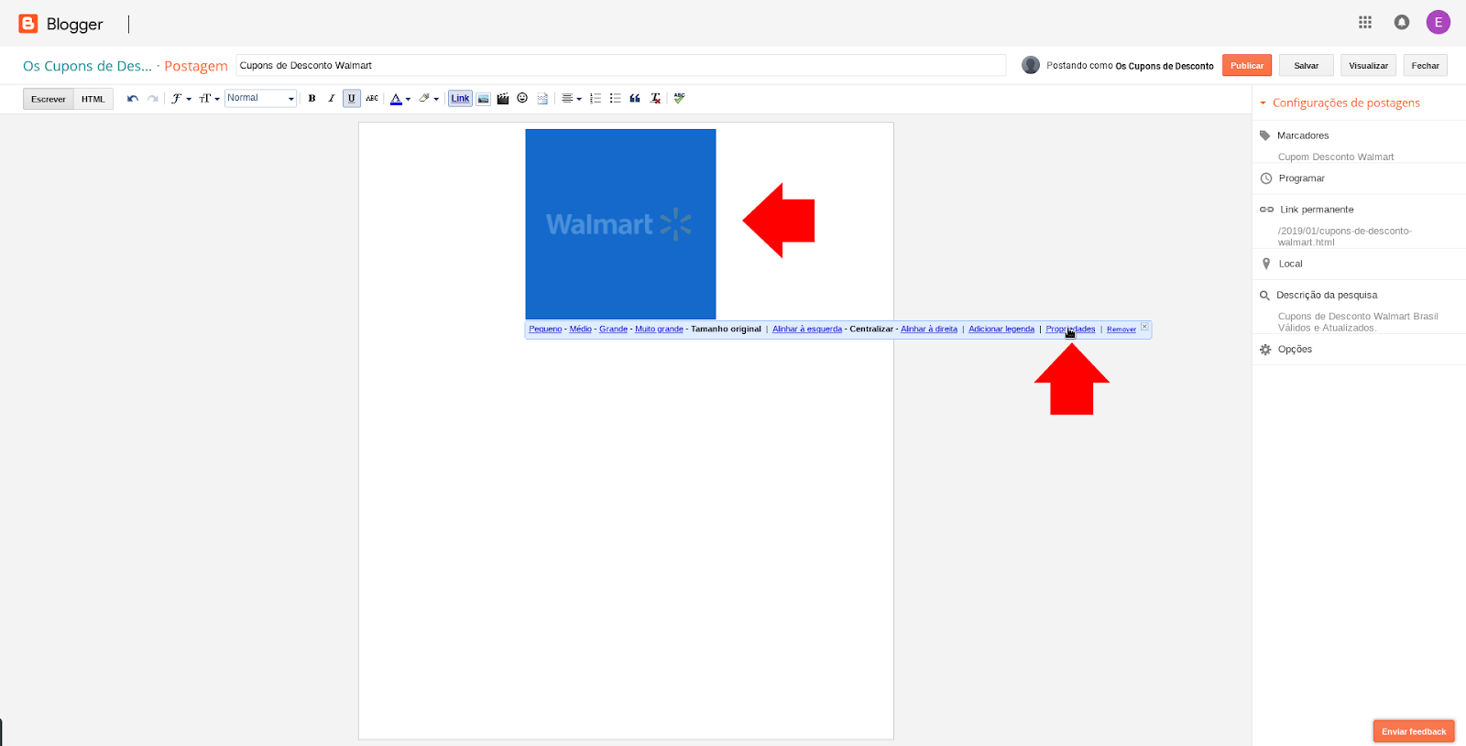
Task: Click the Fechar button
Action: click(1425, 65)
